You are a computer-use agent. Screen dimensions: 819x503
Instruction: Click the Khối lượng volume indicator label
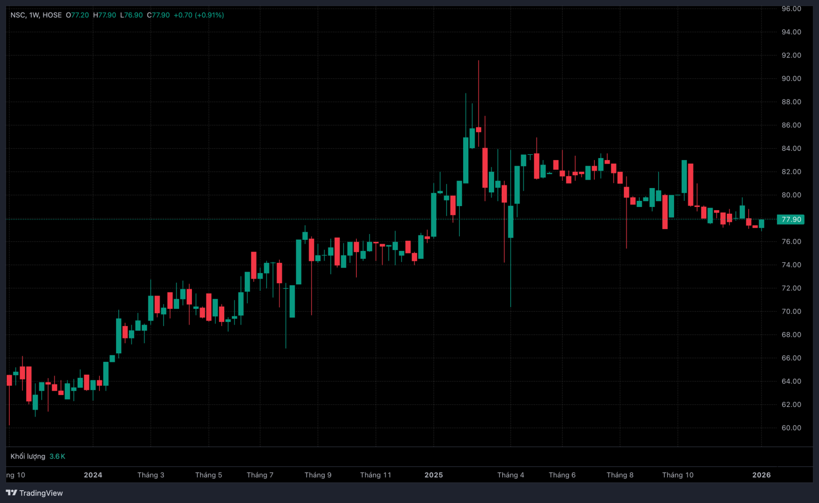pyautogui.click(x=28, y=456)
